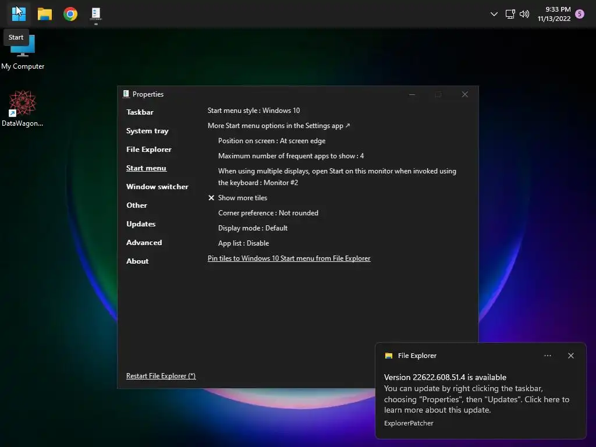Expand the system tray overflow chevron
Viewport: 596px width, 447px height.
[x=494, y=14]
